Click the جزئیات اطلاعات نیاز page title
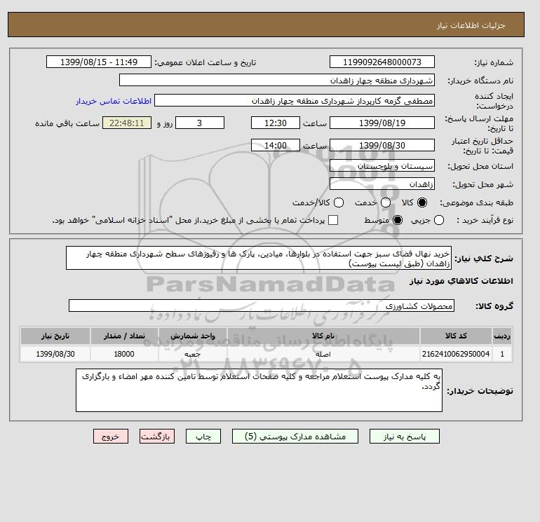This screenshot has height=522, width=540. (471, 25)
